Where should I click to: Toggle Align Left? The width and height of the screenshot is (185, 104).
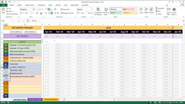coord(46,13)
